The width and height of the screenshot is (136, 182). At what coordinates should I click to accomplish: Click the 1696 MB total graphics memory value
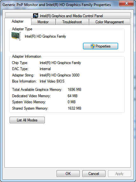coord(74,90)
